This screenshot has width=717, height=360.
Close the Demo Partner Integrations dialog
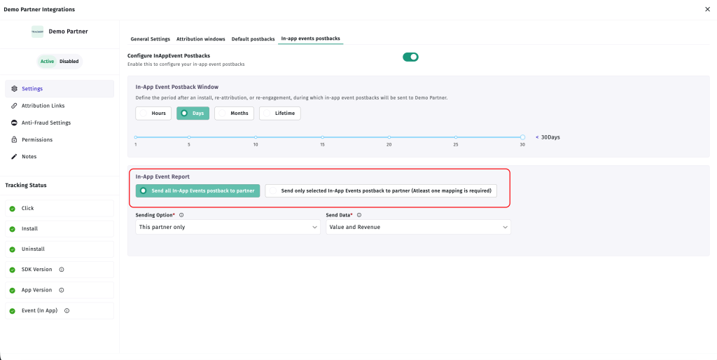click(x=707, y=9)
